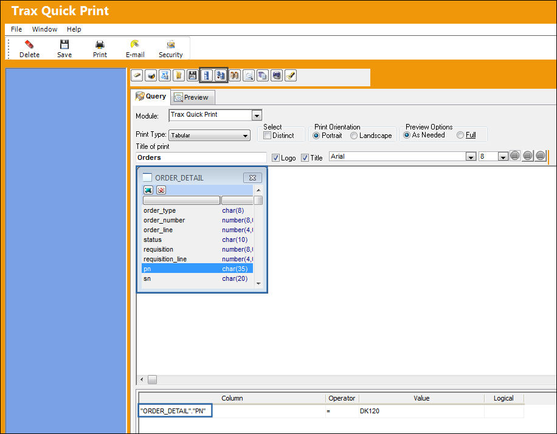The image size is (557, 434).
Task: Click the magnifying glass icon in query toolbar
Action: pyautogui.click(x=249, y=75)
